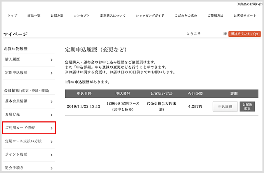This screenshot has height=173, width=264.
Task: Open 定期コース支払い方法 in the sidebar
Action: coord(29,141)
